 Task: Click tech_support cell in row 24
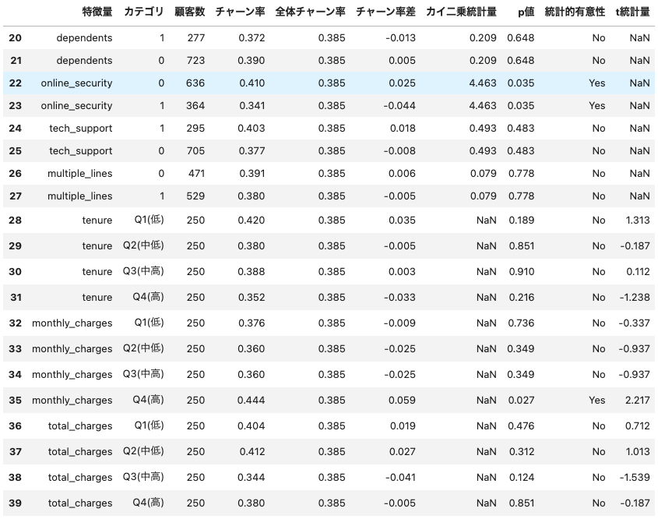pos(80,129)
